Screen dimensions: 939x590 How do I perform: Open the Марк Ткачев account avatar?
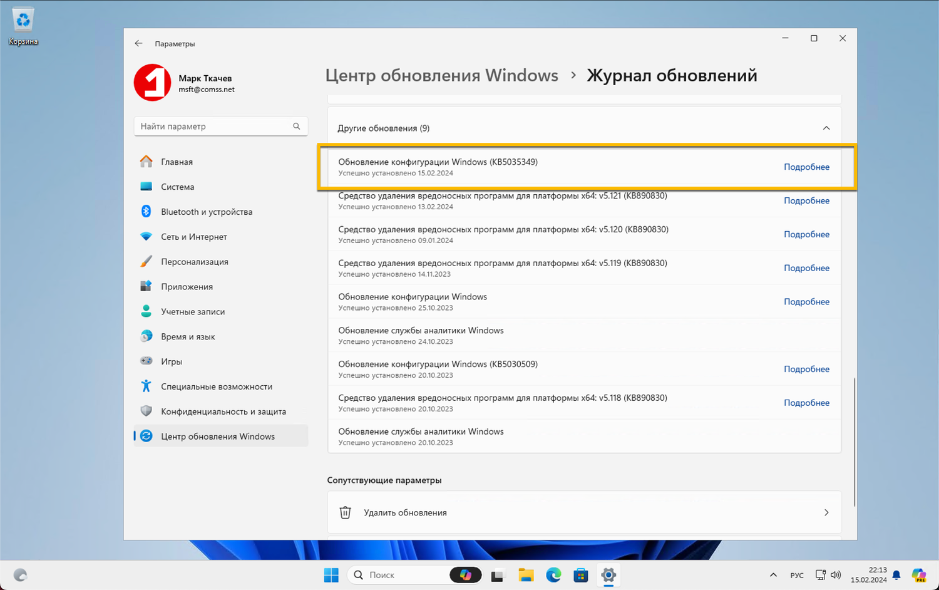[152, 83]
